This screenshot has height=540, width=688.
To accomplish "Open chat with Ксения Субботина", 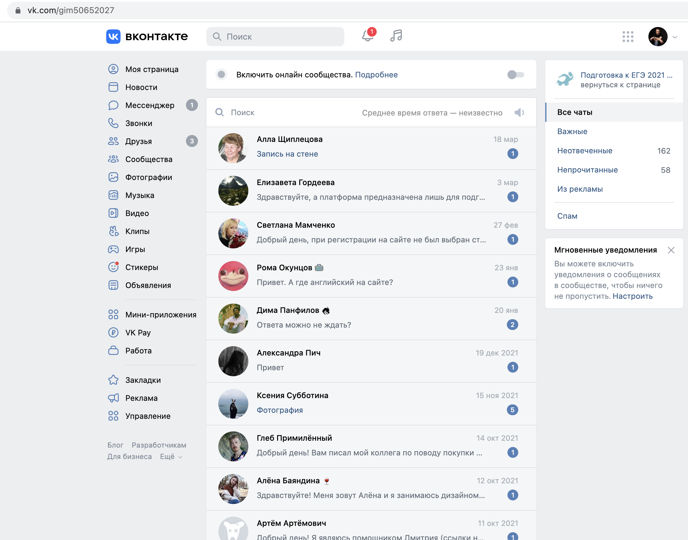I will 371,403.
